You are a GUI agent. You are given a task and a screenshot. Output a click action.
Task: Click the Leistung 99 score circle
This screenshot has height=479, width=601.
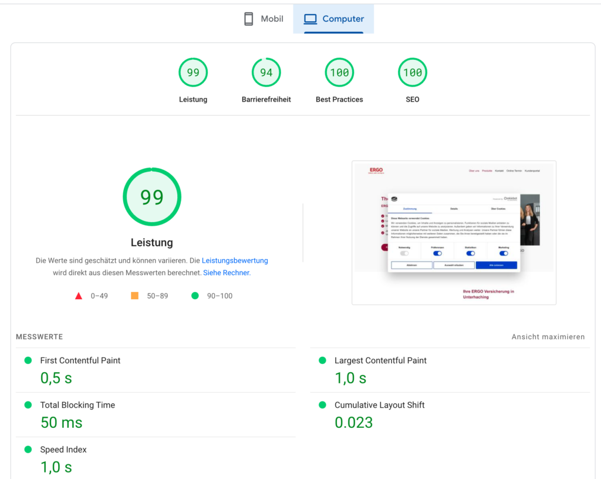[x=193, y=72]
